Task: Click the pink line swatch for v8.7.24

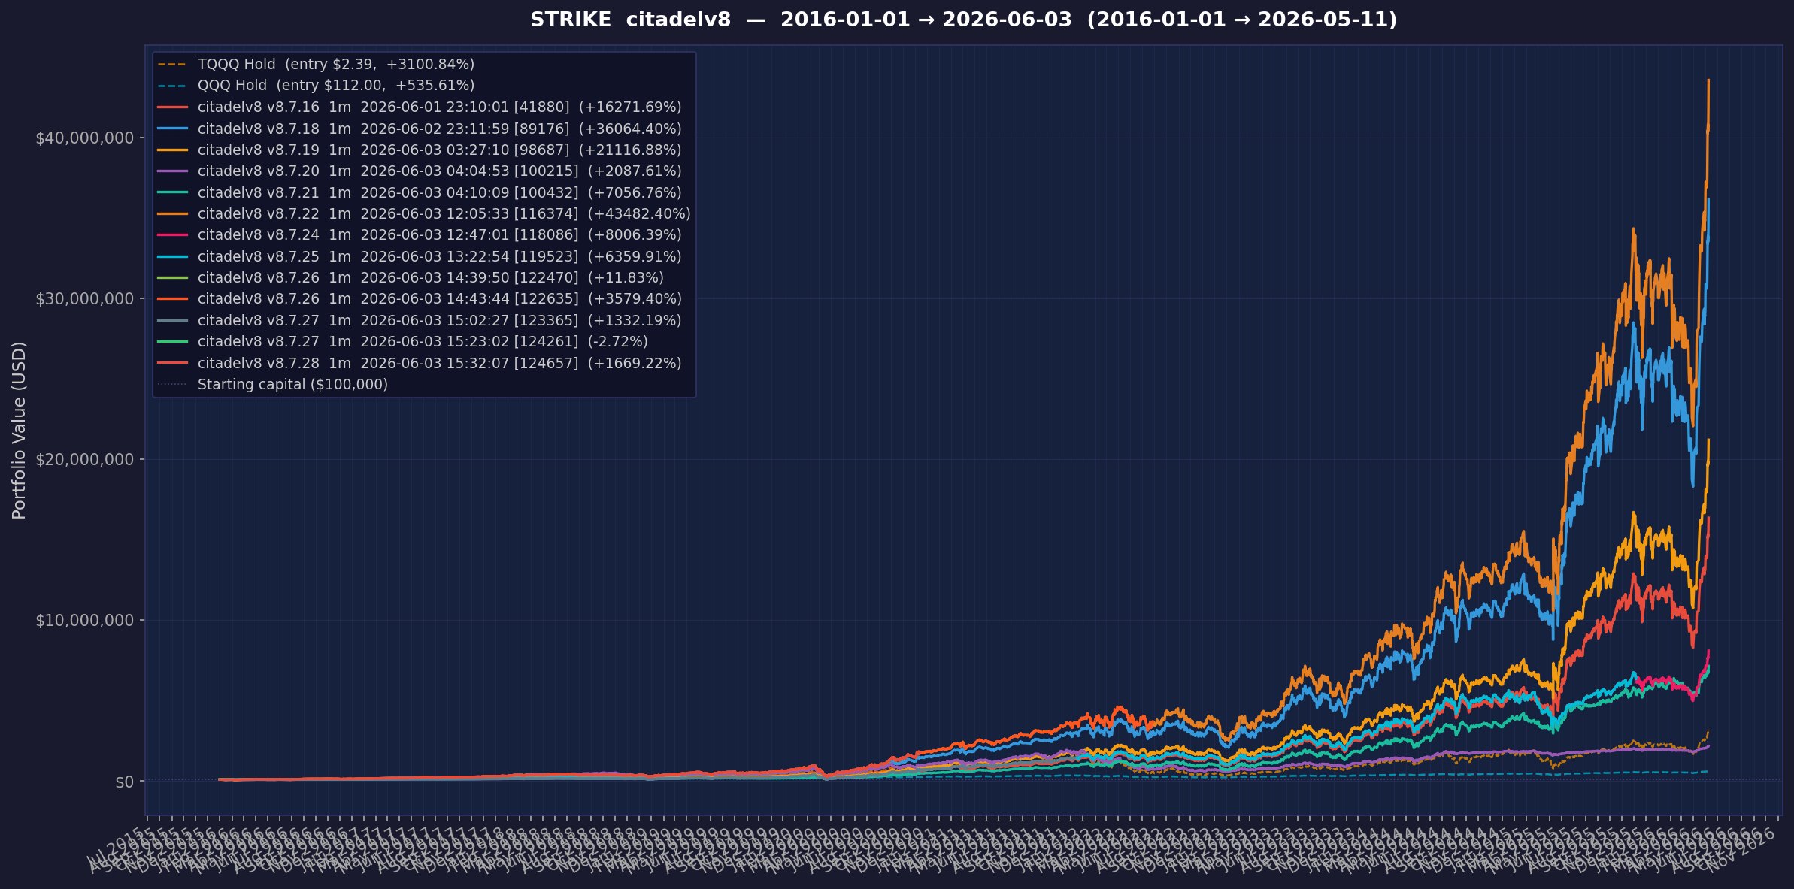Action: coord(172,235)
